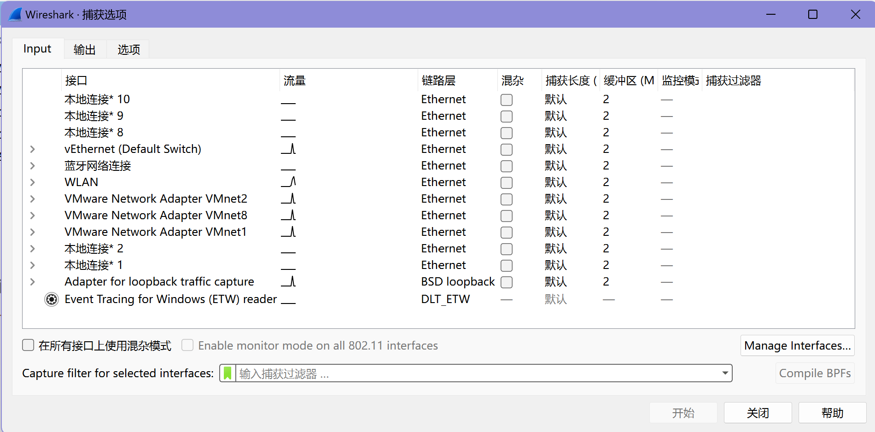Switch to the Input tab
875x432 pixels.
coord(37,49)
